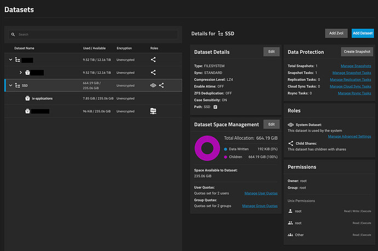Image resolution: width=378 pixels, height=251 pixels.
Task: Open Manage Rsync Tasks link
Action: (x=354, y=94)
